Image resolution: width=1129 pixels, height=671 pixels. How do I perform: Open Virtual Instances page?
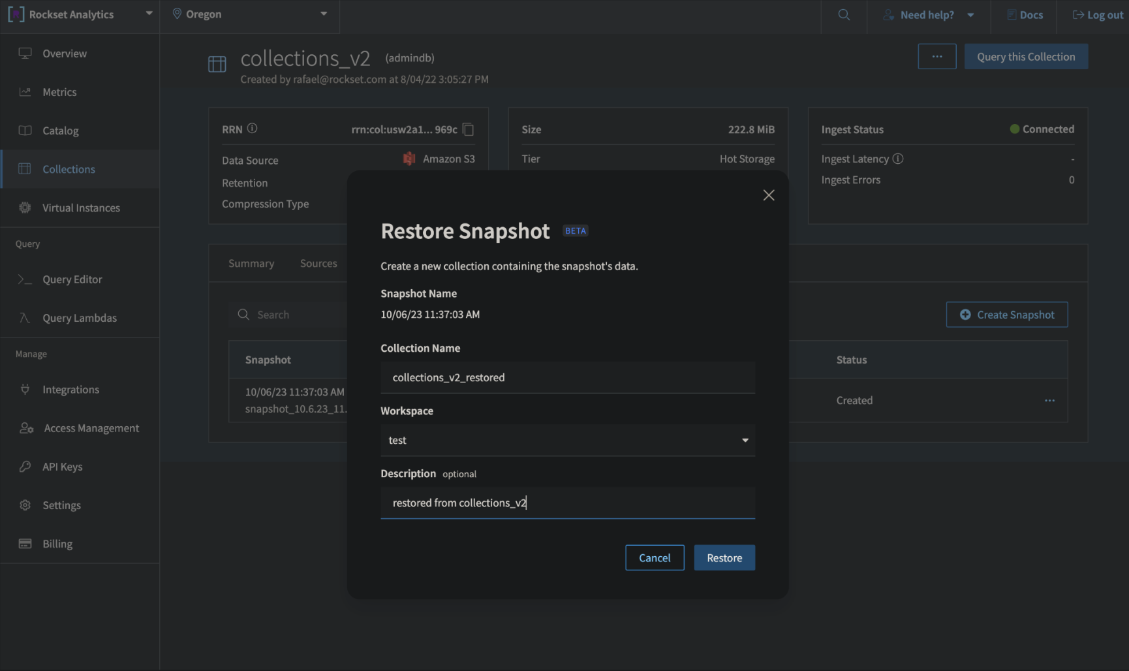click(80, 208)
